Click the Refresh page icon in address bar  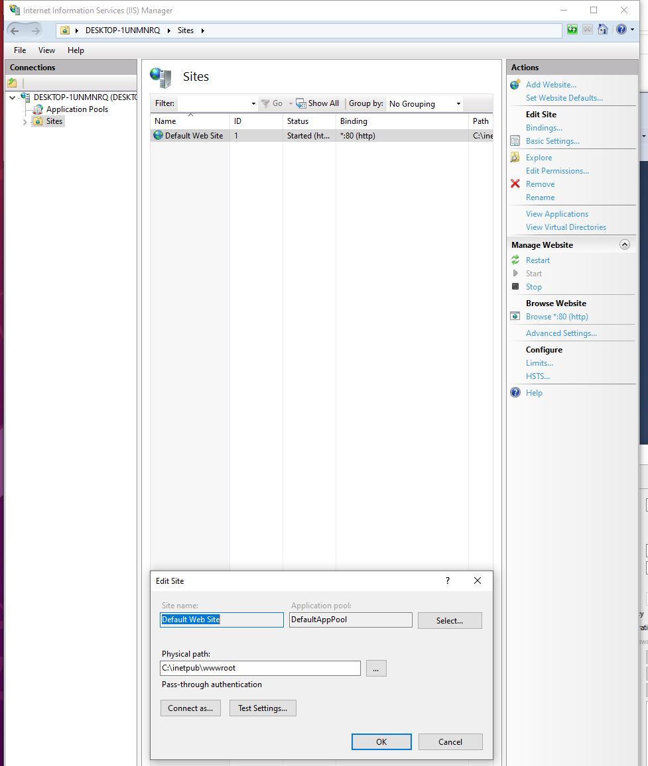(572, 29)
